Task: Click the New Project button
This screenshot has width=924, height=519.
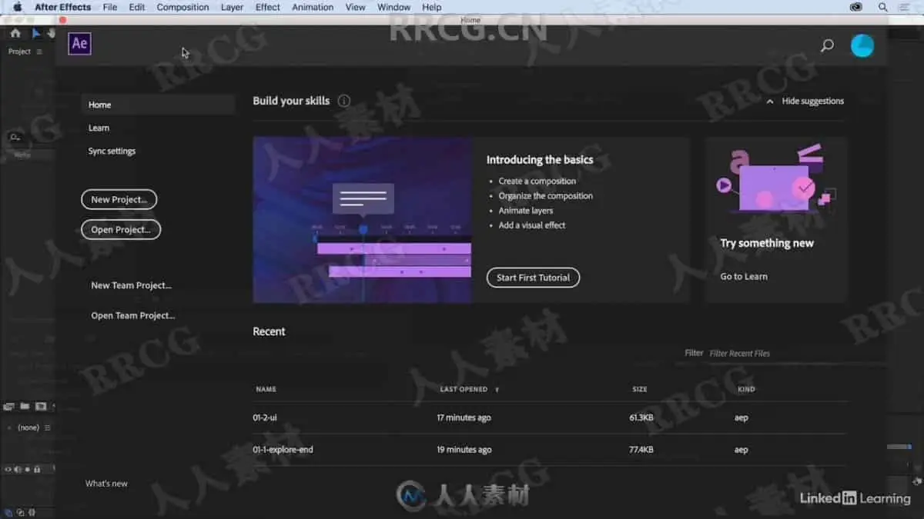Action: pyautogui.click(x=119, y=199)
